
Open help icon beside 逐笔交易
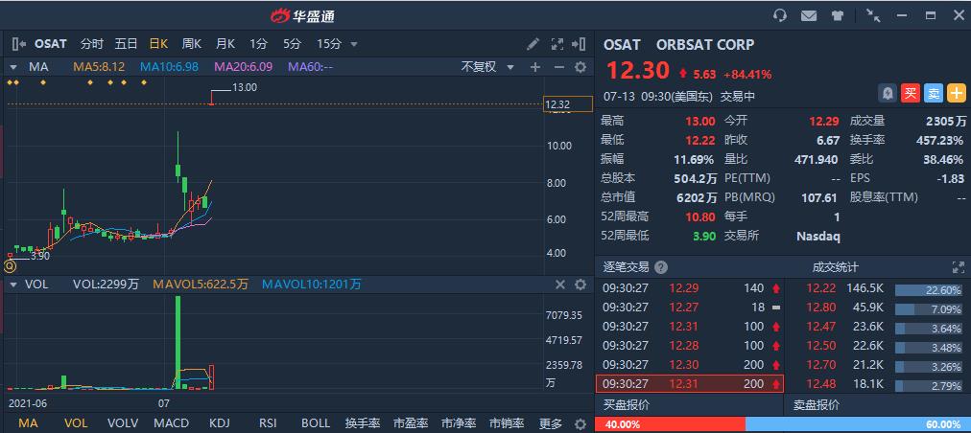click(x=661, y=267)
